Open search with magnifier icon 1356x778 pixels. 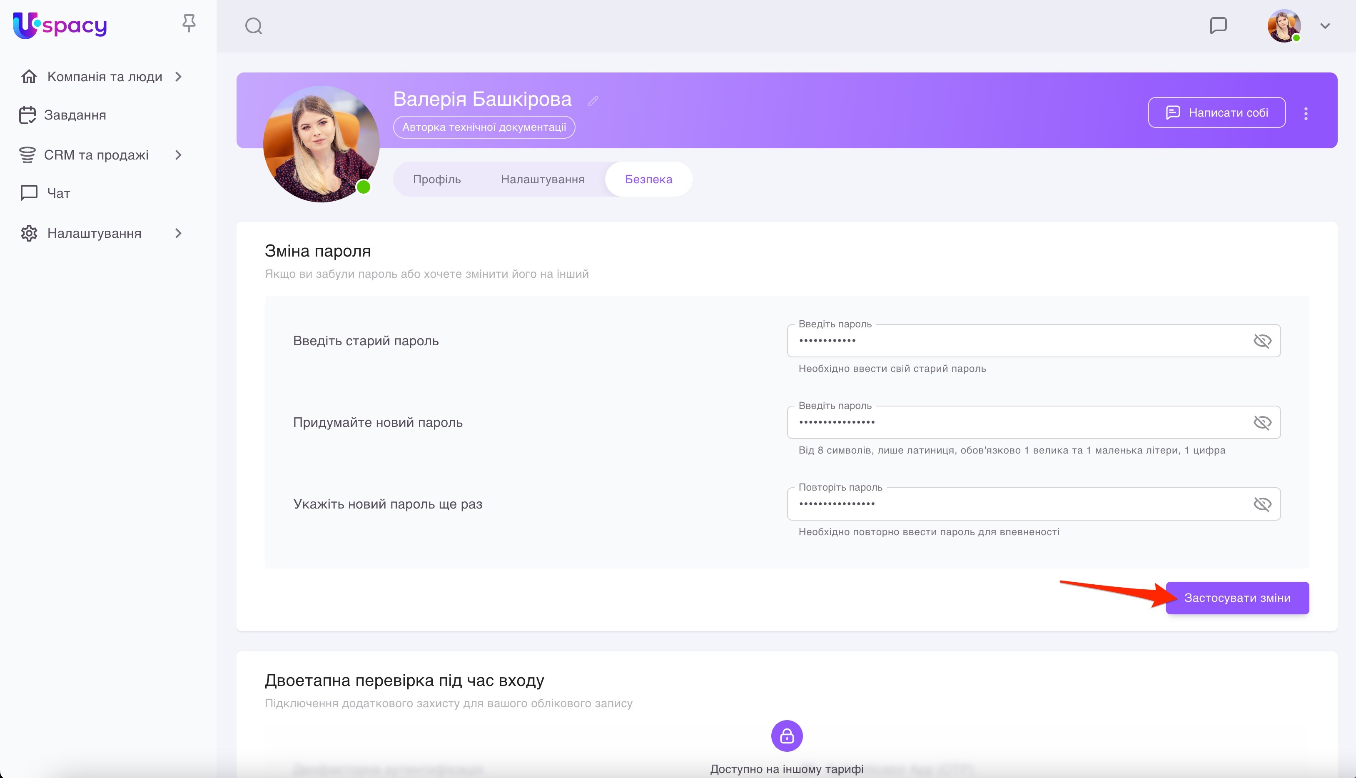click(253, 26)
